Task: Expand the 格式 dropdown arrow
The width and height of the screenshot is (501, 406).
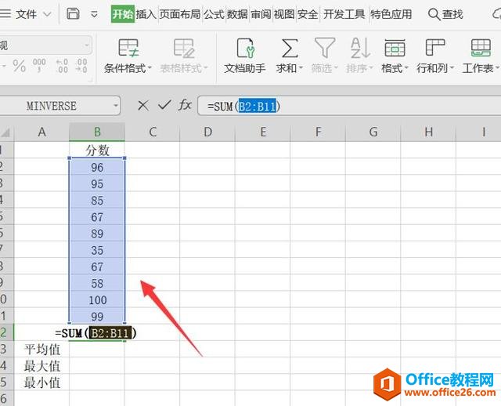Action: click(406, 68)
